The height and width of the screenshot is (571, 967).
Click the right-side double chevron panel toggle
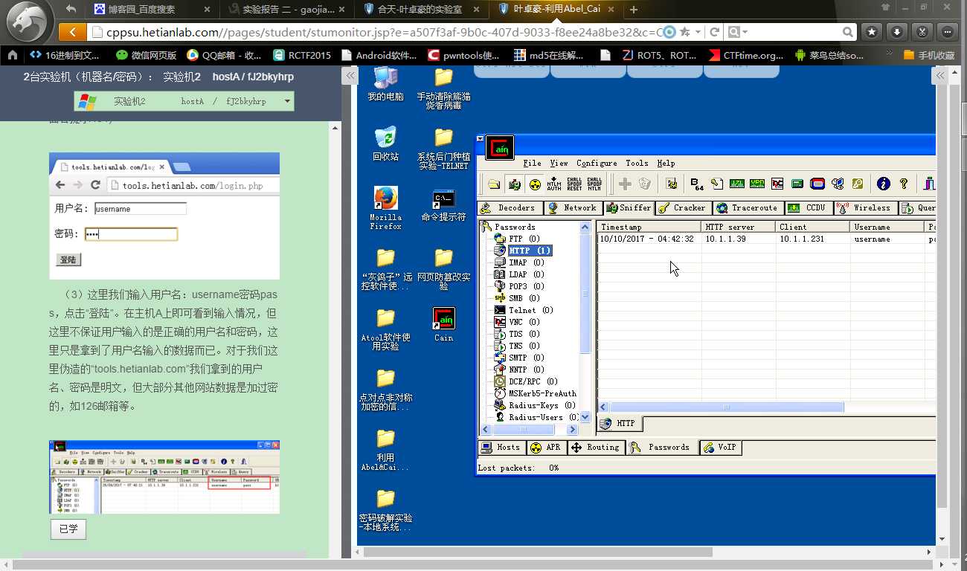(941, 76)
